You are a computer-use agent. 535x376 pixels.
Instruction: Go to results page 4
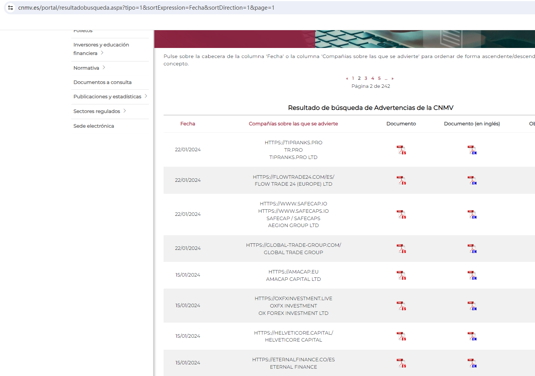[373, 78]
